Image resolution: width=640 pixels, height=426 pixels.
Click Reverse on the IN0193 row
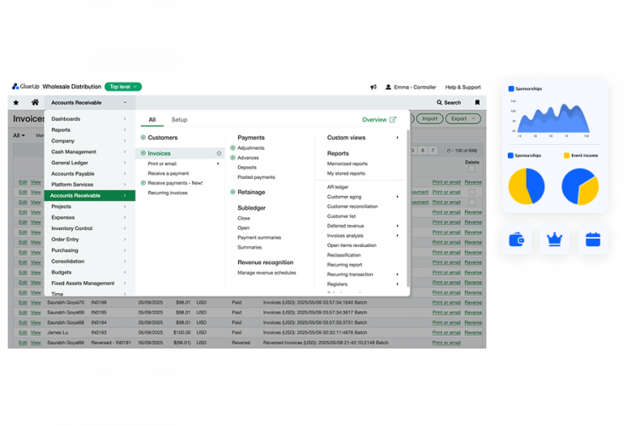[x=473, y=332]
